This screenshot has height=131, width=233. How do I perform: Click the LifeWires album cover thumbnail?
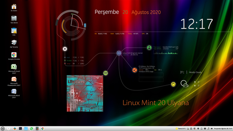(85, 94)
